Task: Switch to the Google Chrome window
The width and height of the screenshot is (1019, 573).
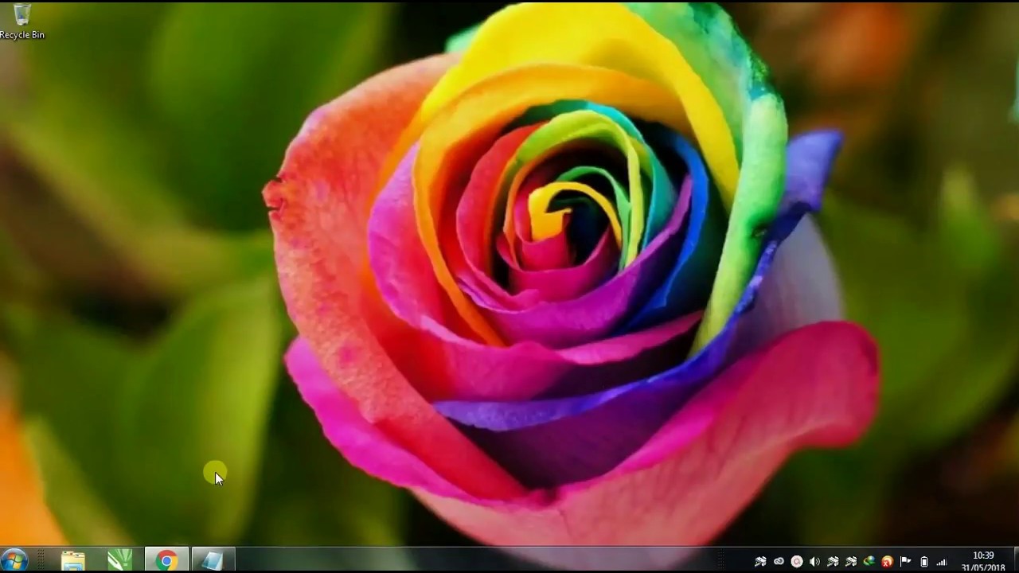Action: pyautogui.click(x=166, y=560)
